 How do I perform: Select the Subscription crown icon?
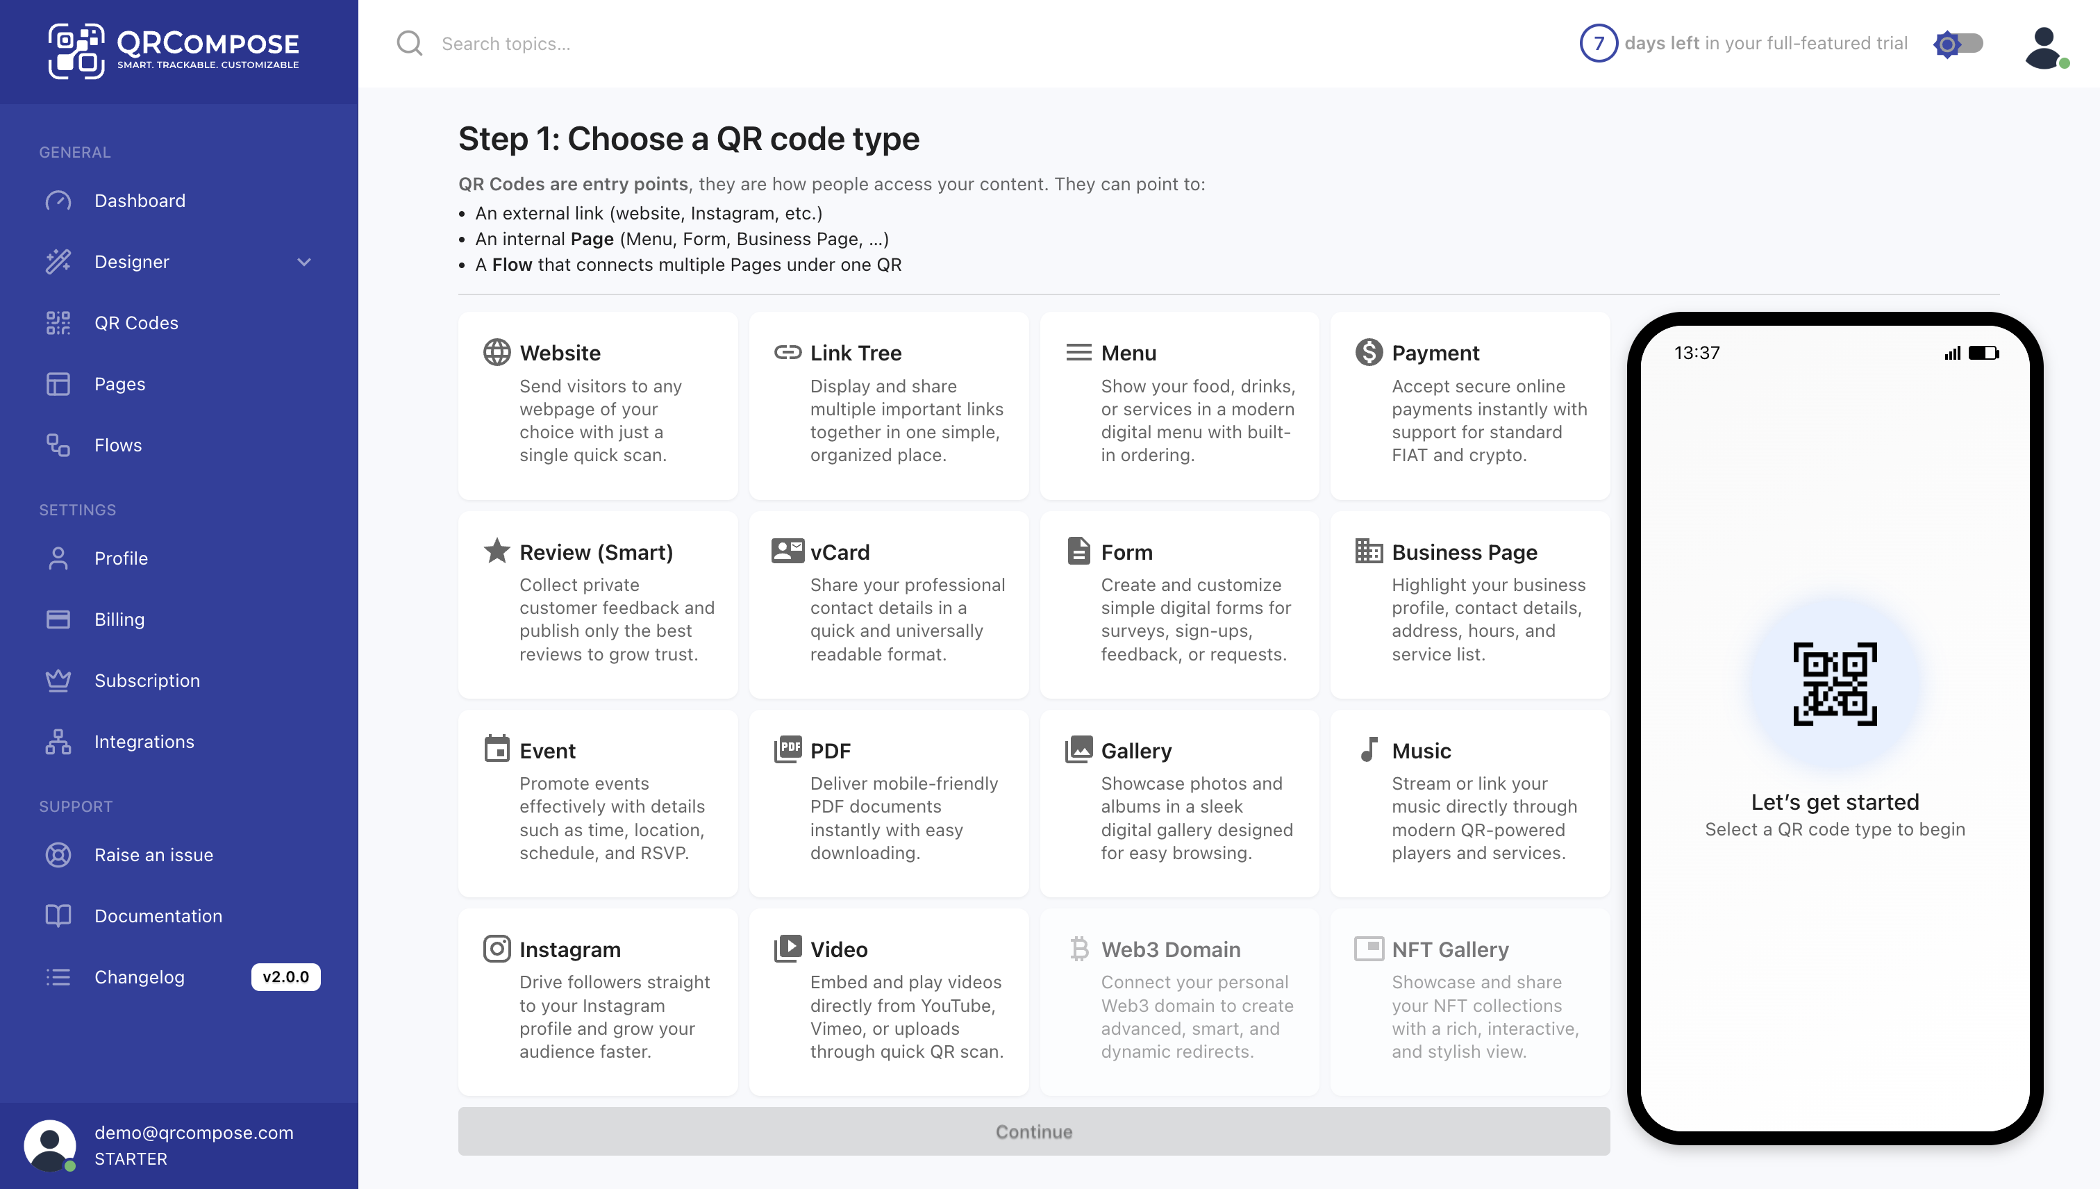[58, 680]
